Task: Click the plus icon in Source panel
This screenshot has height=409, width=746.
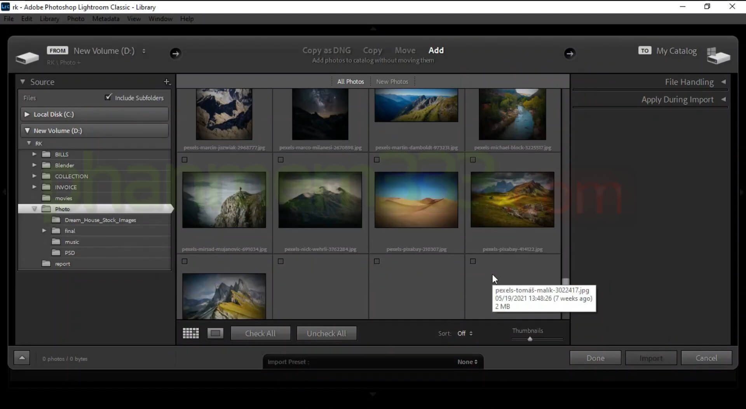Action: [x=167, y=82]
